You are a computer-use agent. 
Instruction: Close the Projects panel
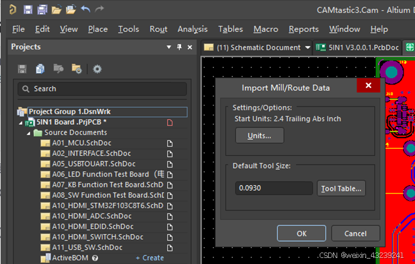click(190, 48)
